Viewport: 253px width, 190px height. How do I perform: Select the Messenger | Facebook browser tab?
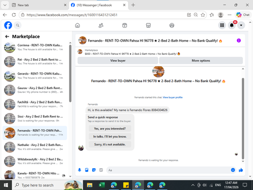coord(99,5)
